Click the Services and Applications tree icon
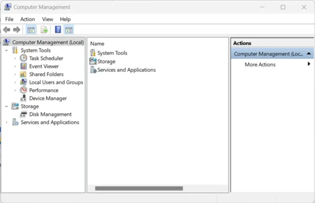The height and width of the screenshot is (203, 315). click(15, 122)
